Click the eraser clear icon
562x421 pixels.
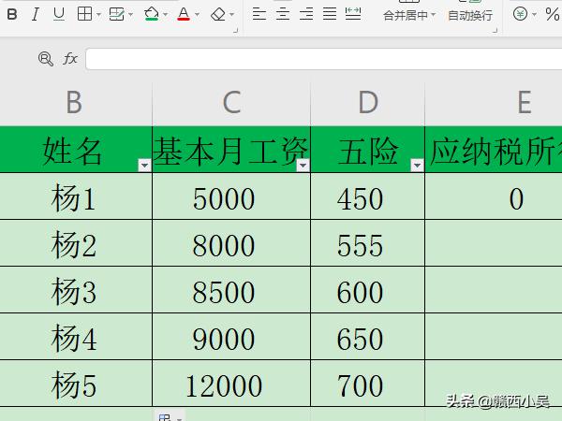(218, 14)
